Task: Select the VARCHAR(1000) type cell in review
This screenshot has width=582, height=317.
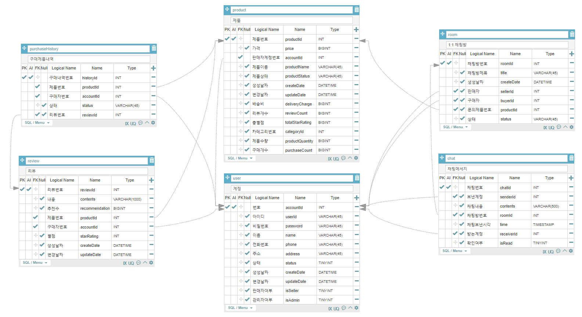Action: coord(130,199)
